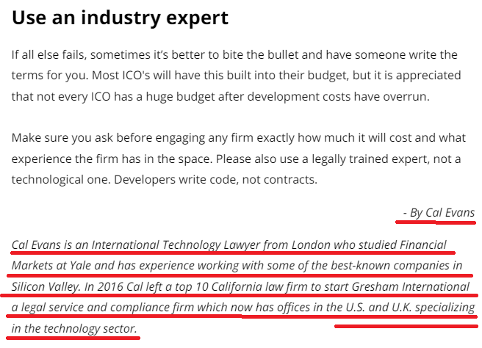Click the 'Gresham International' name

[411, 286]
